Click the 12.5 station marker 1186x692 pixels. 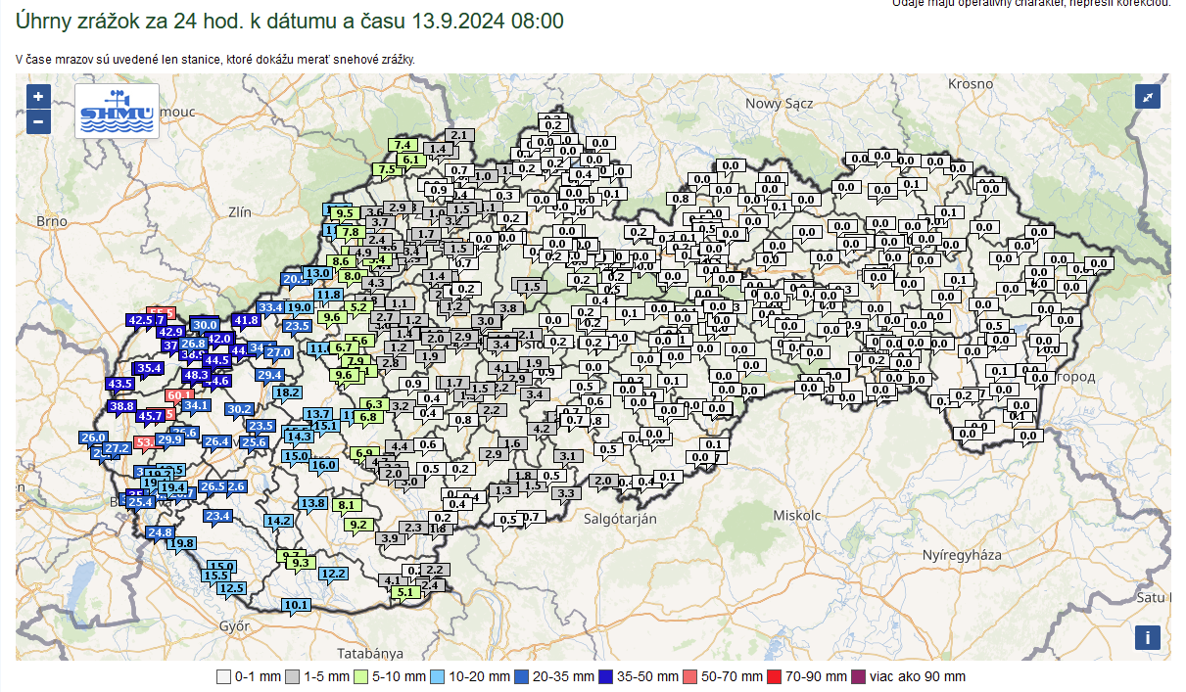click(x=232, y=588)
